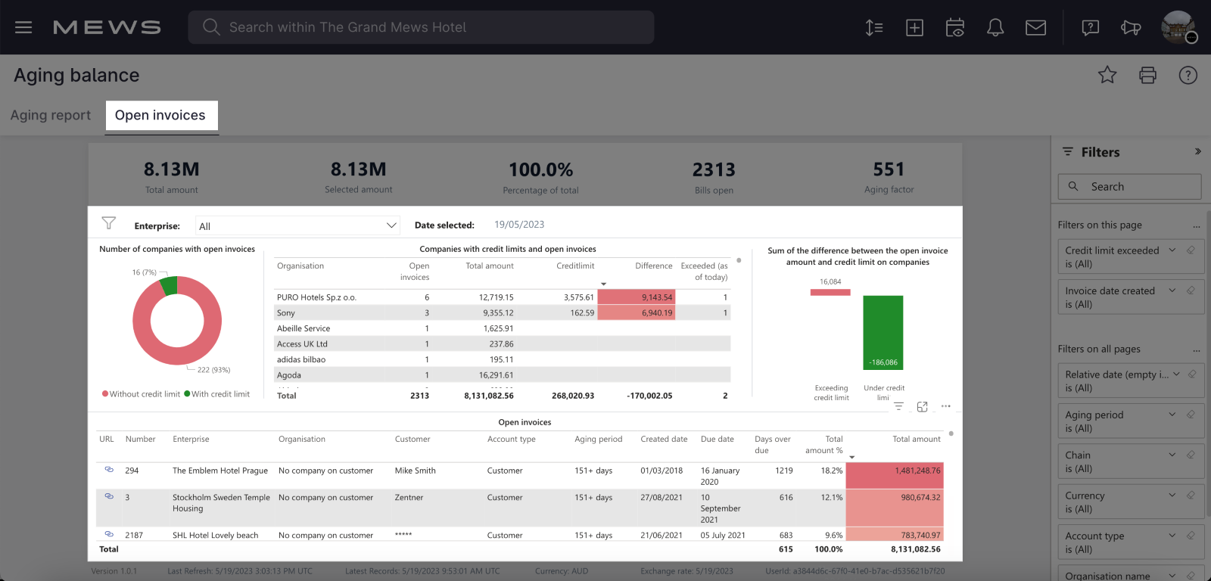Image resolution: width=1211 pixels, height=581 pixels.
Task: Mark report as favorite with star
Action: 1107,75
